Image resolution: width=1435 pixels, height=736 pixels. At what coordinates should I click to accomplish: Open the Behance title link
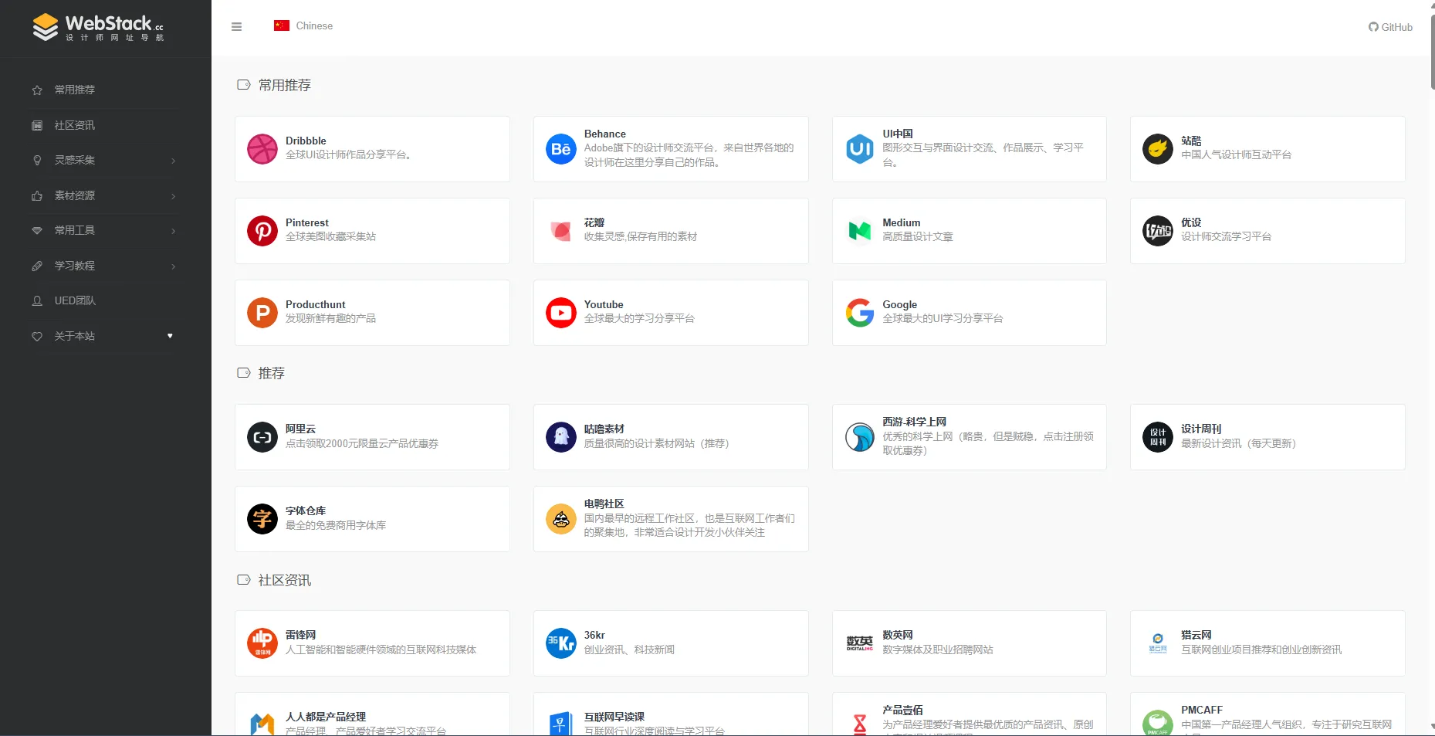tap(605, 134)
